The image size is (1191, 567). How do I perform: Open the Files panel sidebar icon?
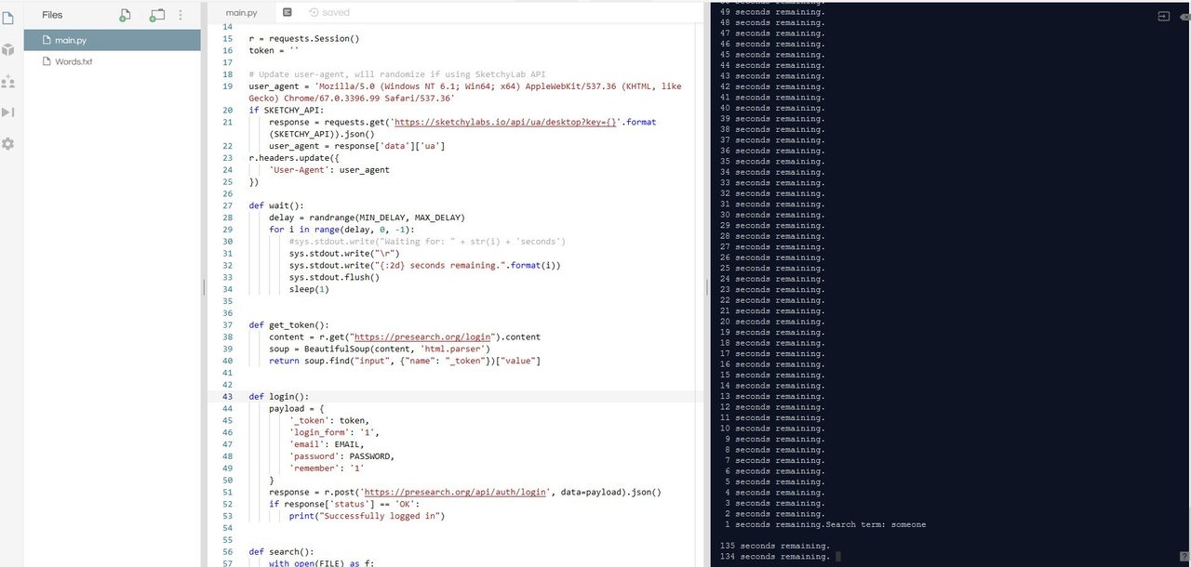point(8,17)
